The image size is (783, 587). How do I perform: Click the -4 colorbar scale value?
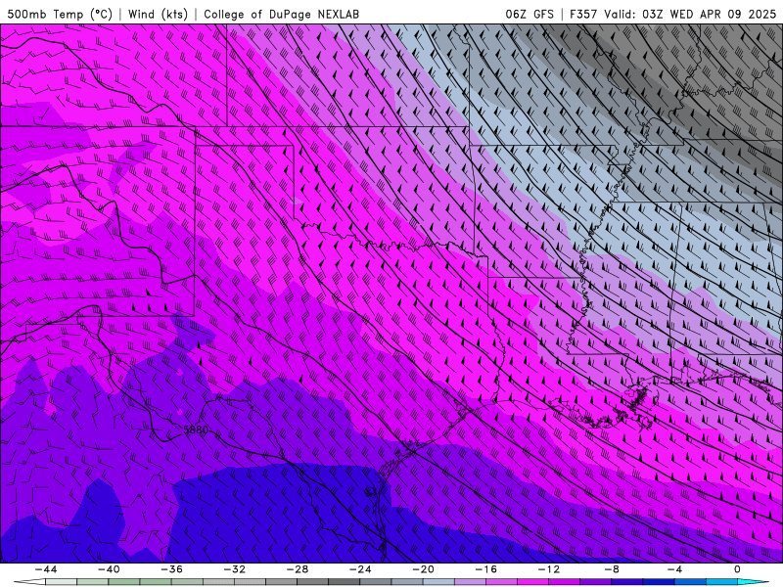[674, 569]
